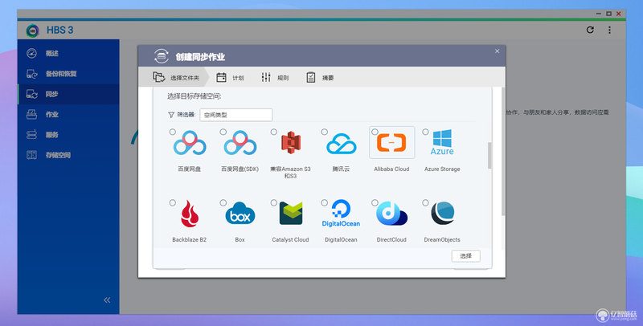Go to 规则 rules wizard step
Screen dimensions: 643x326
pyautogui.click(x=275, y=77)
